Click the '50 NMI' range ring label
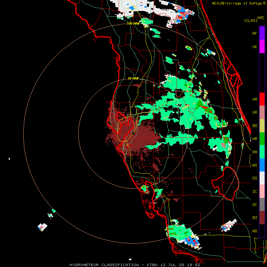Viewport: 267px width, 267px height. pyautogui.click(x=133, y=78)
